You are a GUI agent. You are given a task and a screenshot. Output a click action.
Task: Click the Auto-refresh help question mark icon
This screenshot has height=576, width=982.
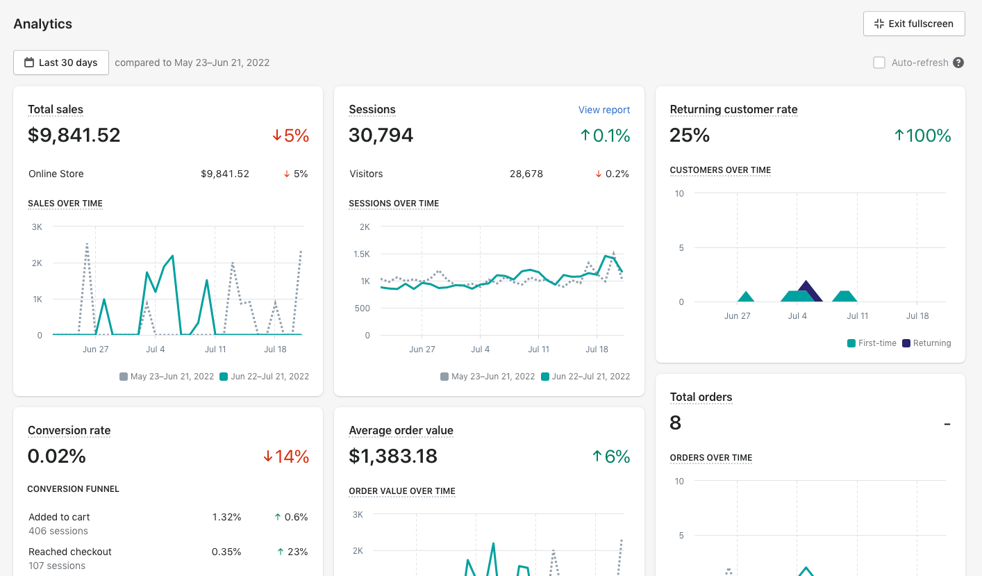coord(958,63)
